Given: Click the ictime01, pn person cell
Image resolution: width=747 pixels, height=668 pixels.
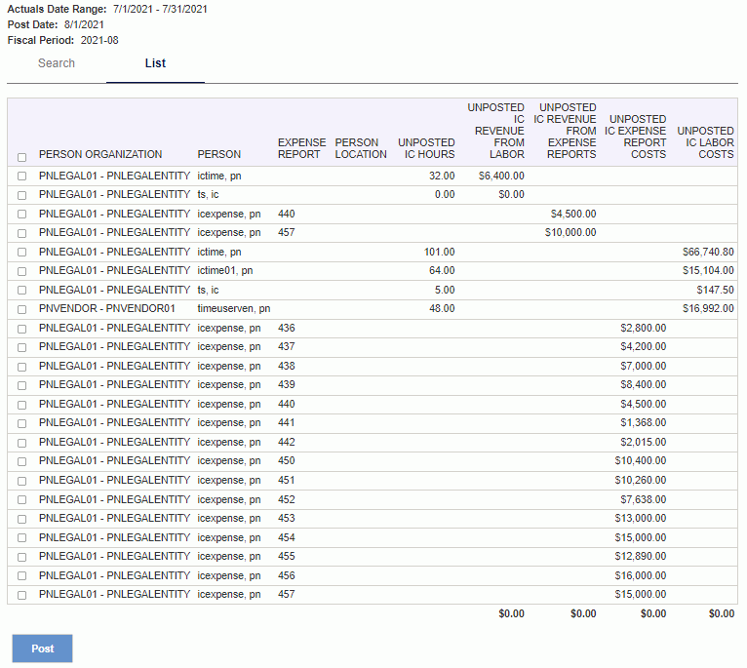Looking at the screenshot, I should click(225, 271).
